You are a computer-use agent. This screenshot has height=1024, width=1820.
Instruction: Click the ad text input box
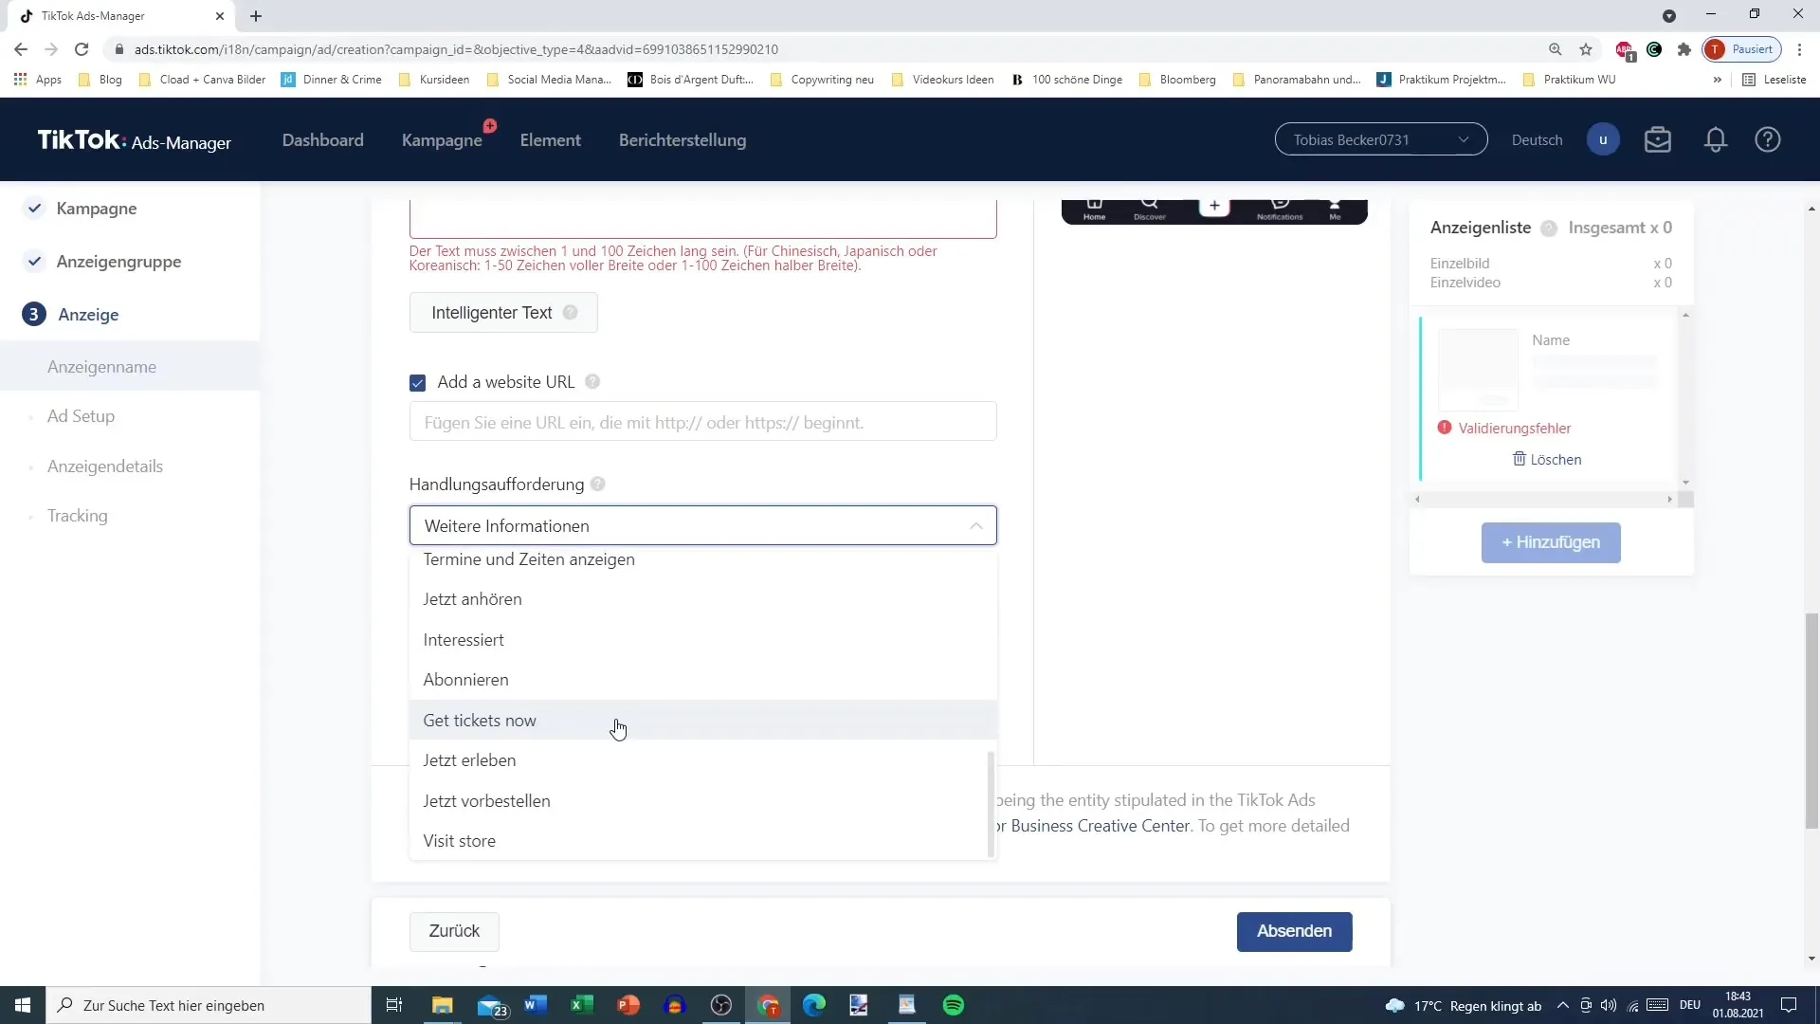pyautogui.click(x=702, y=218)
